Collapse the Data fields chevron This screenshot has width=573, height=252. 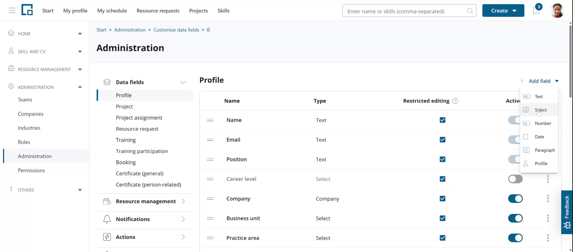point(183,82)
